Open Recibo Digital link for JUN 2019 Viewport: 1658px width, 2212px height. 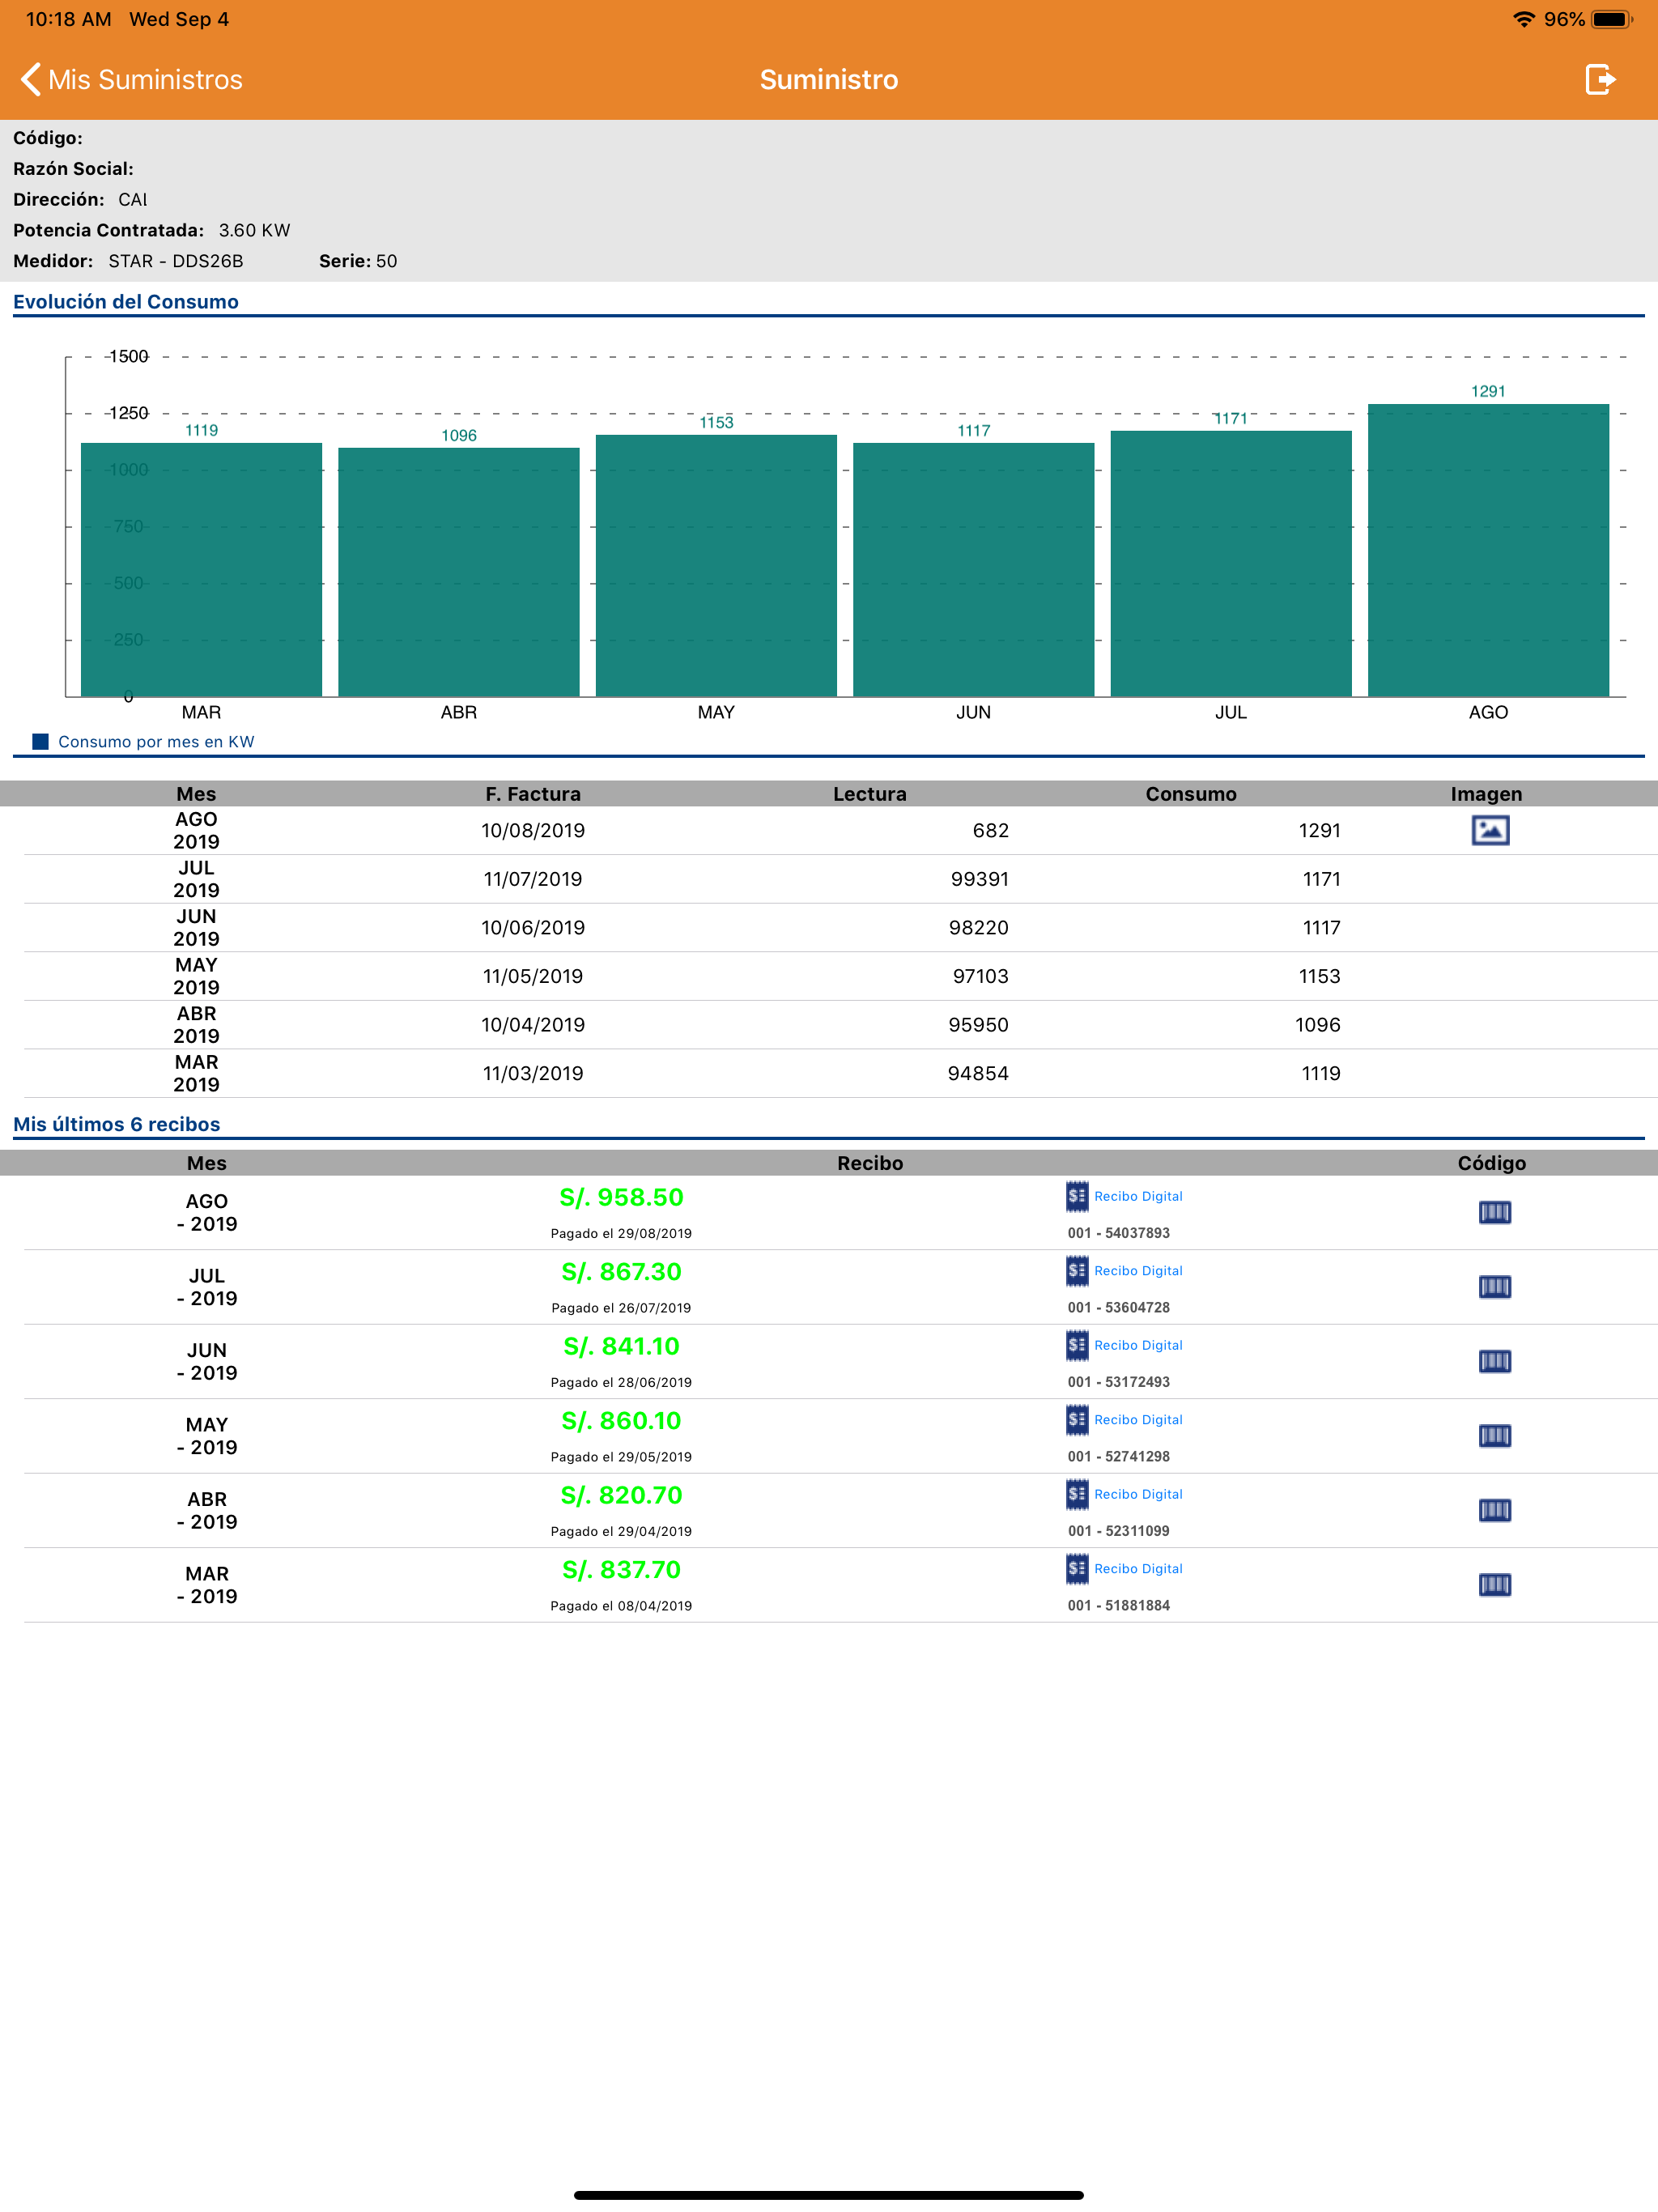[1124, 1345]
